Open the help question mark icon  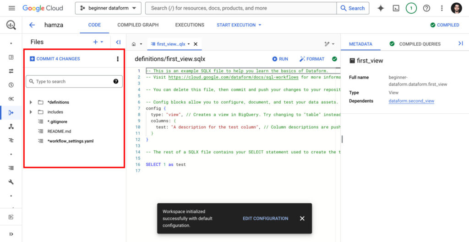[426, 8]
